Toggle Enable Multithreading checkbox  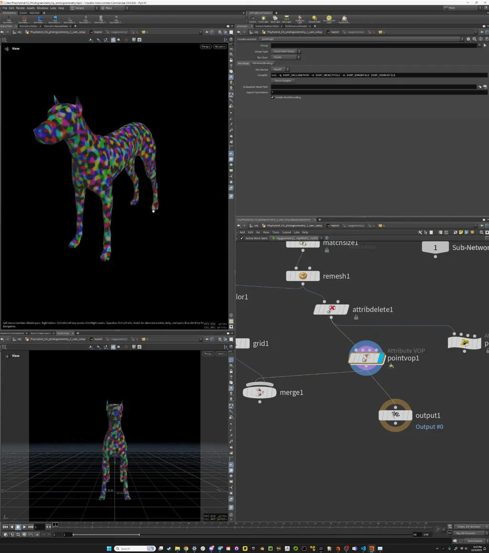click(x=273, y=97)
